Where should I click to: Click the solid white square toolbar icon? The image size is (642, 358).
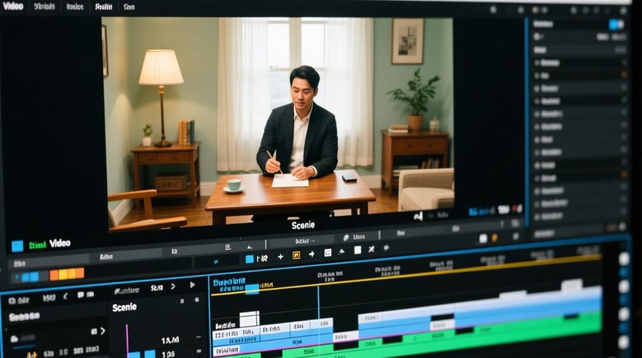357,250
